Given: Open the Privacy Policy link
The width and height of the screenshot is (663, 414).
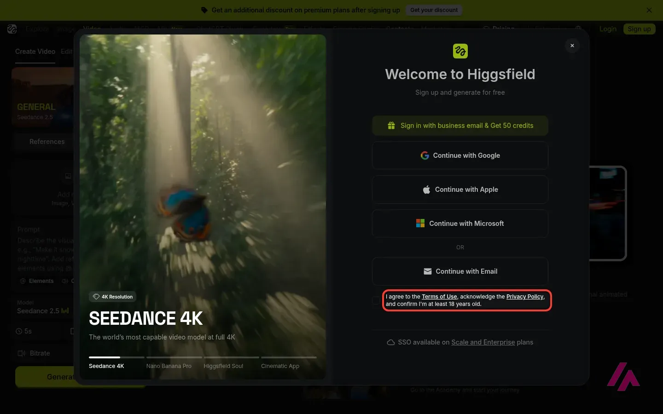Looking at the screenshot, I should pyautogui.click(x=525, y=297).
